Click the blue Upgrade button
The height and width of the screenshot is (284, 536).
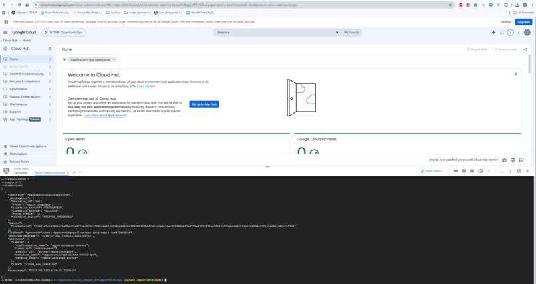[523, 22]
